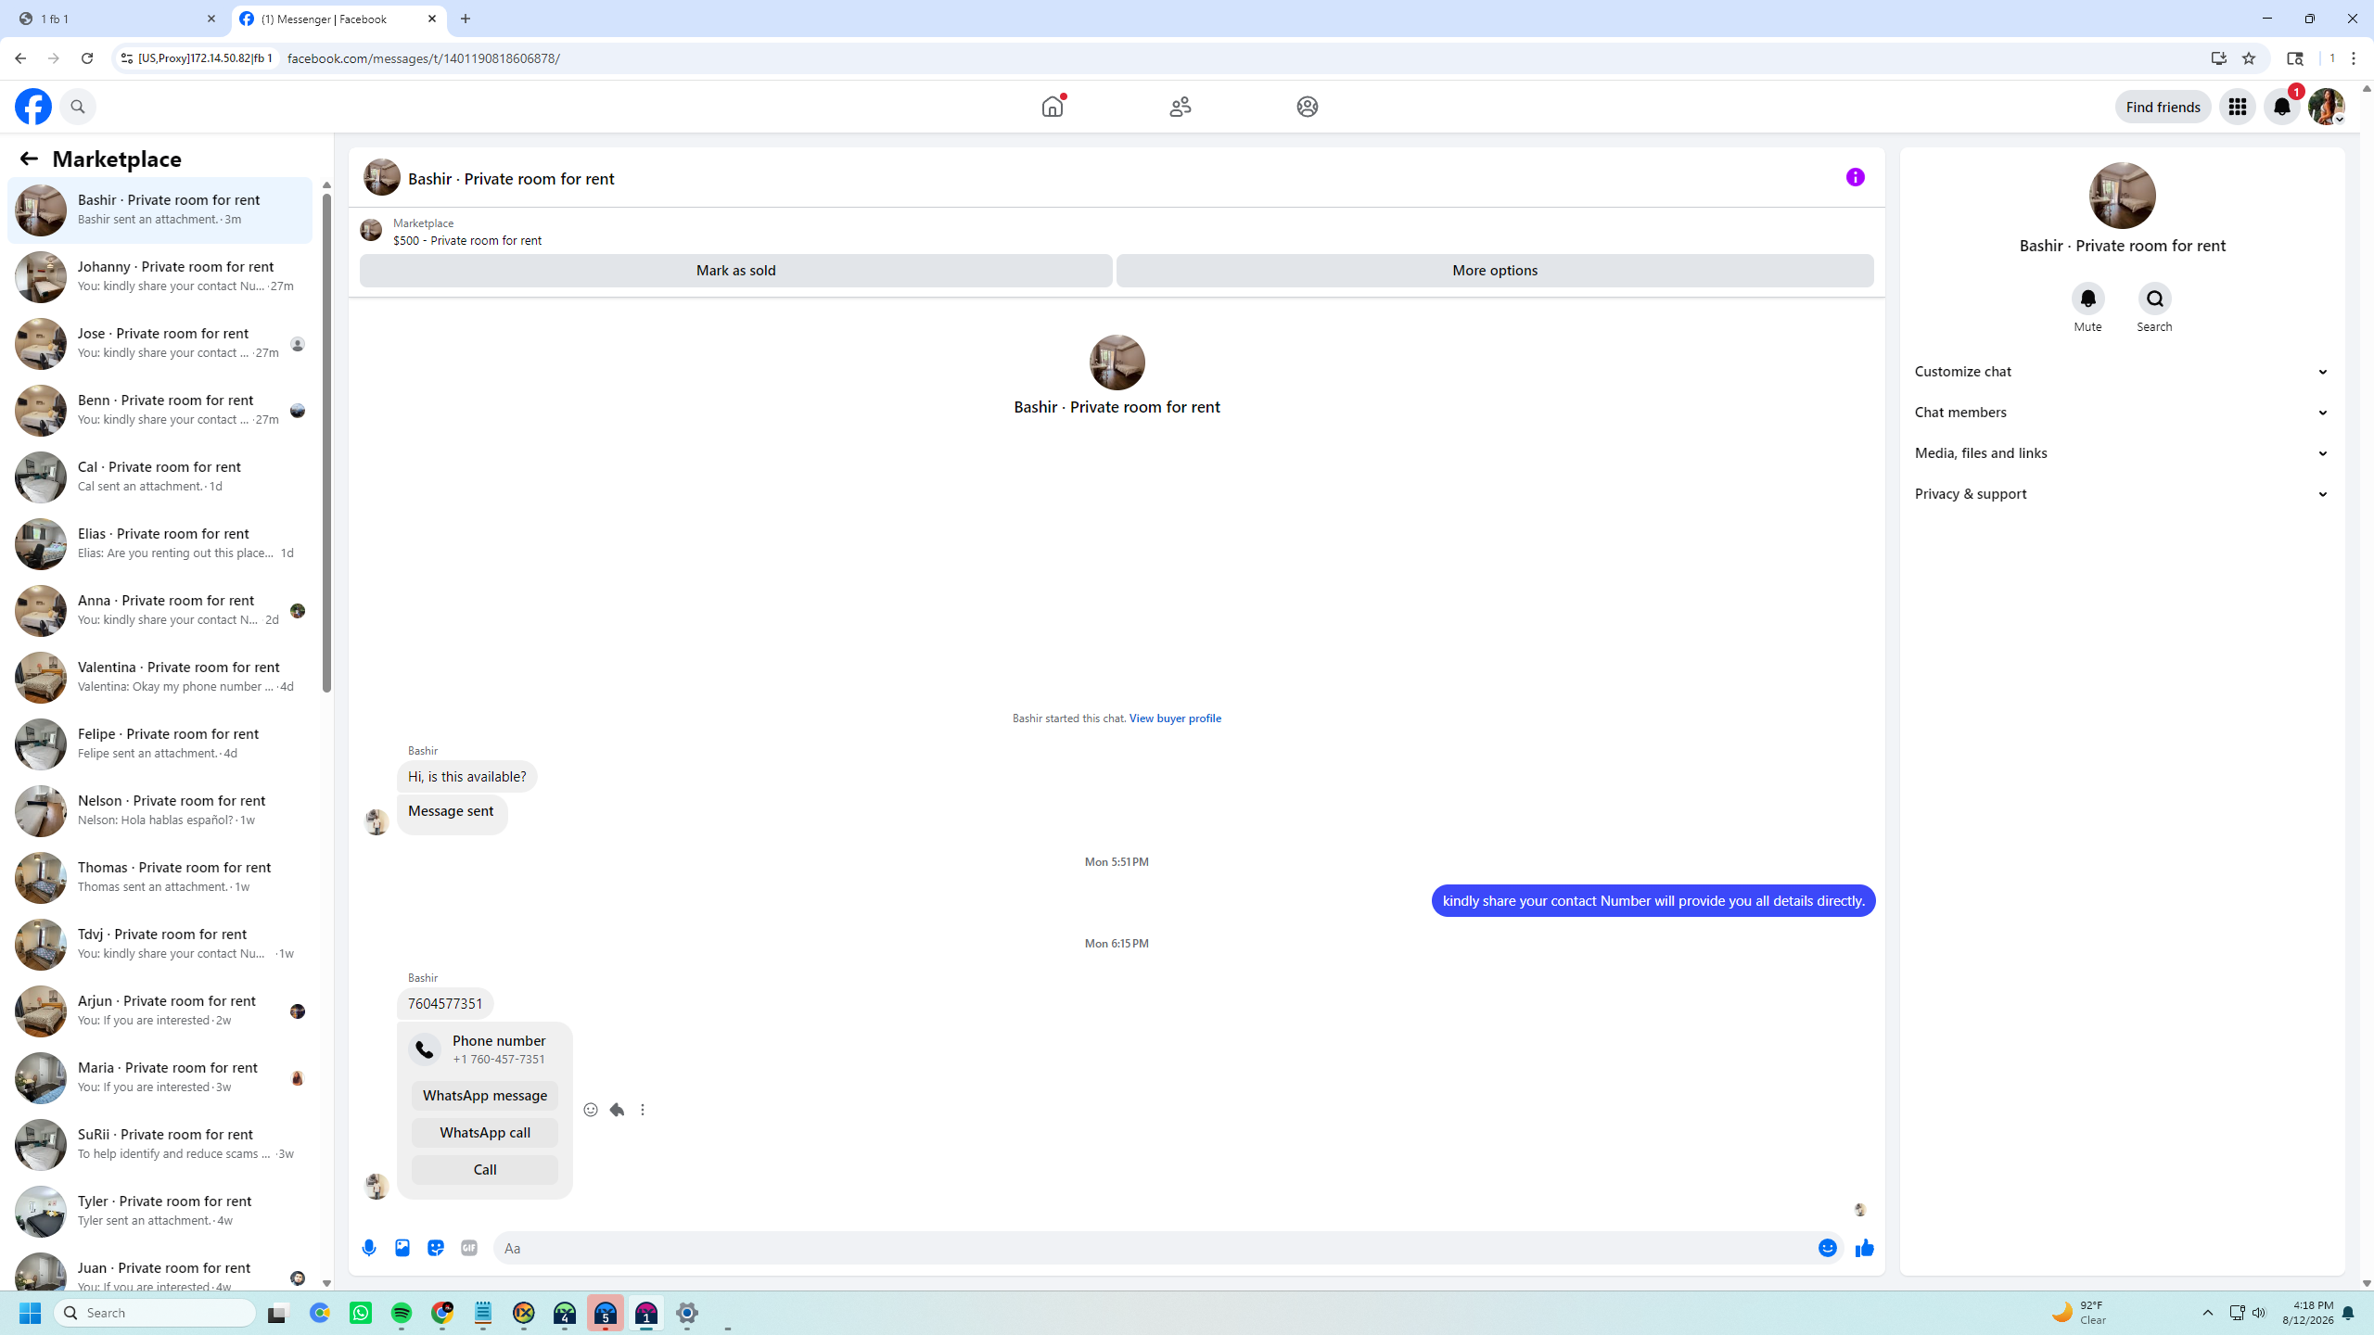Reply to the phone number message

617,1110
